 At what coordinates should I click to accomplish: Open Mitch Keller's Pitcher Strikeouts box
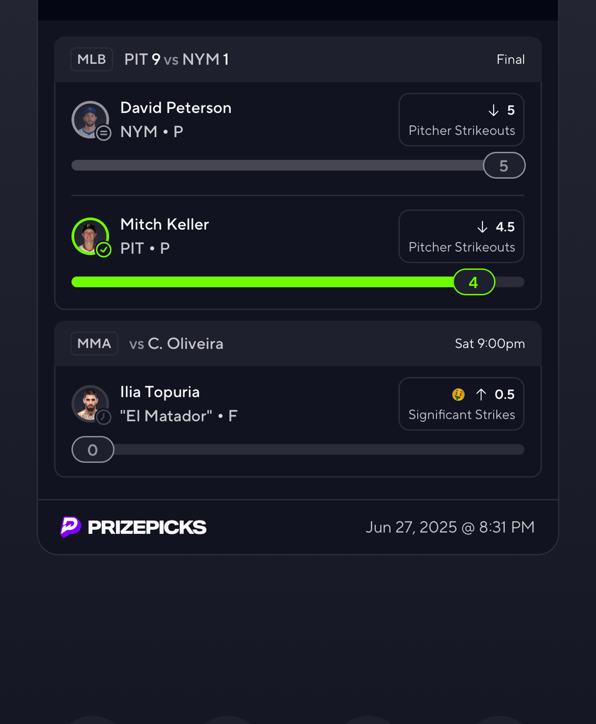[462, 236]
